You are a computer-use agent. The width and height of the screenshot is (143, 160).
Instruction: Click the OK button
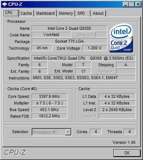[x=127, y=153]
